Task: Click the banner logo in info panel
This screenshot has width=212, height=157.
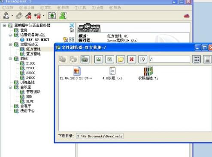Action: click(89, 28)
